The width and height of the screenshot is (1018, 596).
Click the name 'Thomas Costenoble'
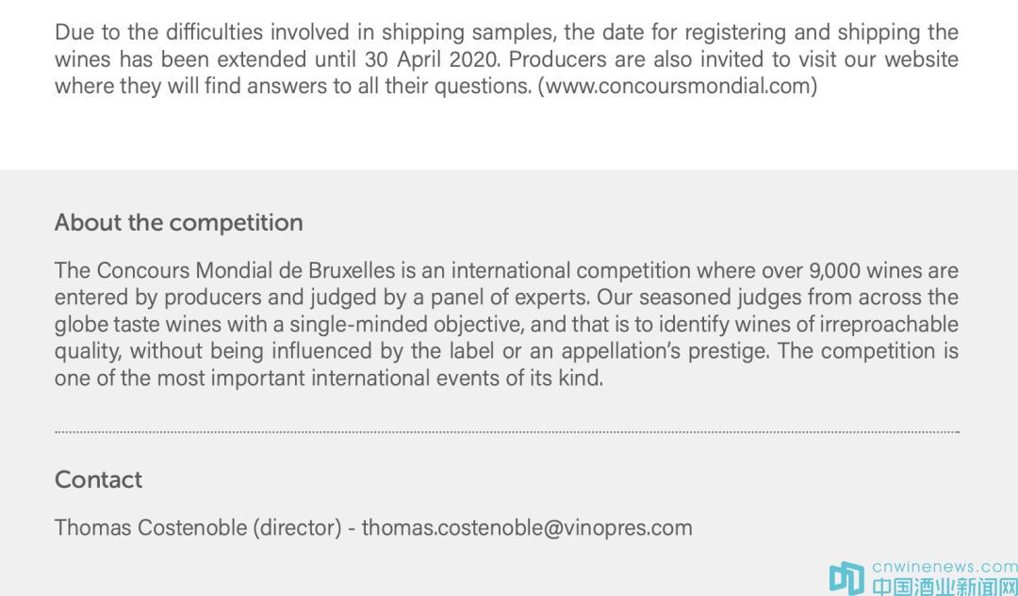tap(150, 527)
